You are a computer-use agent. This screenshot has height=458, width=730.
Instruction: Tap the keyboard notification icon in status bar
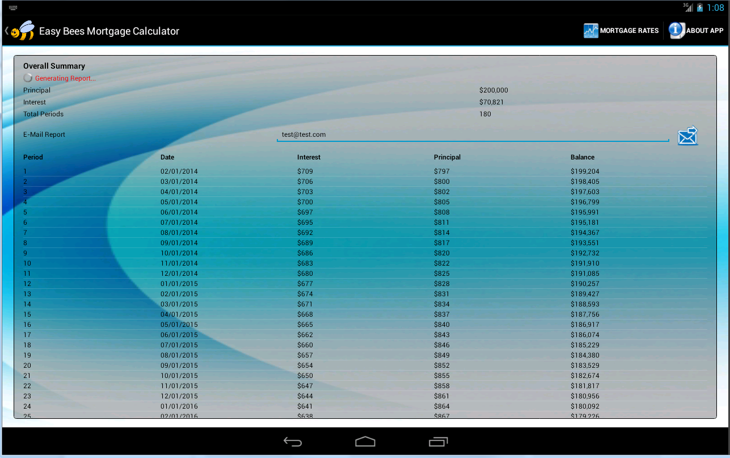pos(13,7)
